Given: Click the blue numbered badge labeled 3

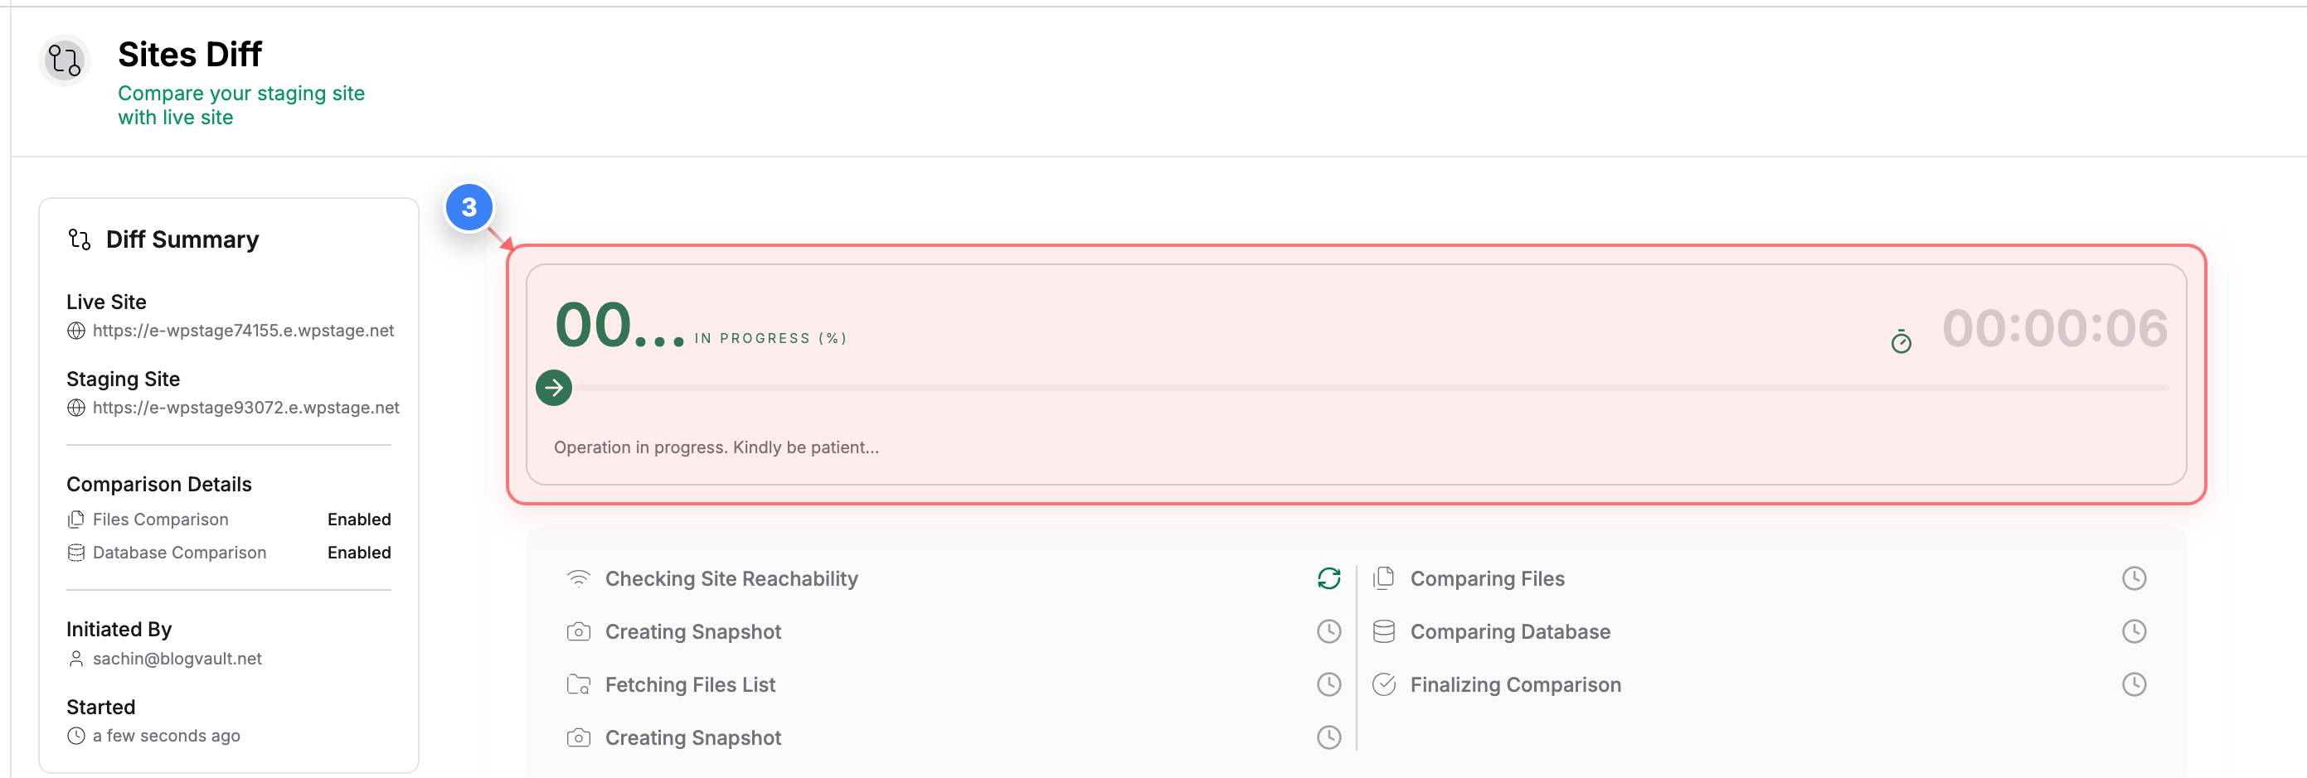Looking at the screenshot, I should [x=469, y=208].
